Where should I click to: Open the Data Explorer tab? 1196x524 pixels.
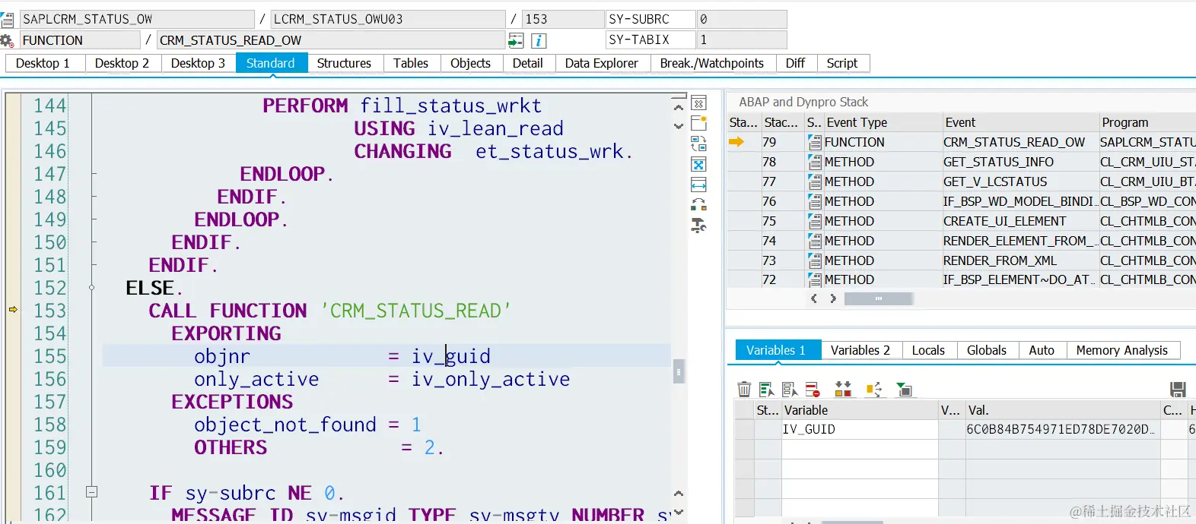[x=601, y=63]
